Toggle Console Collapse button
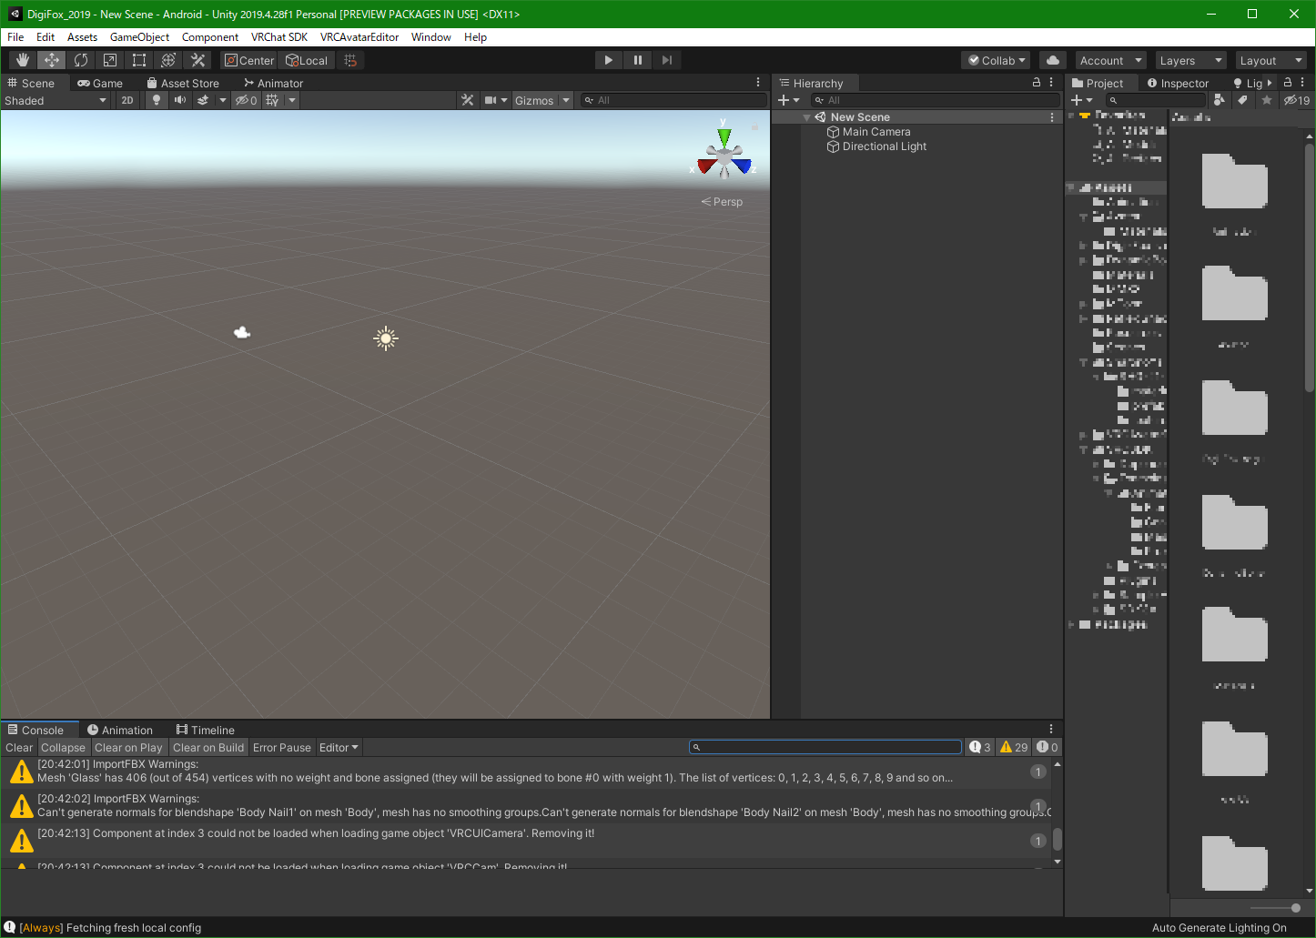Screen dimensions: 1316x938 (x=63, y=747)
